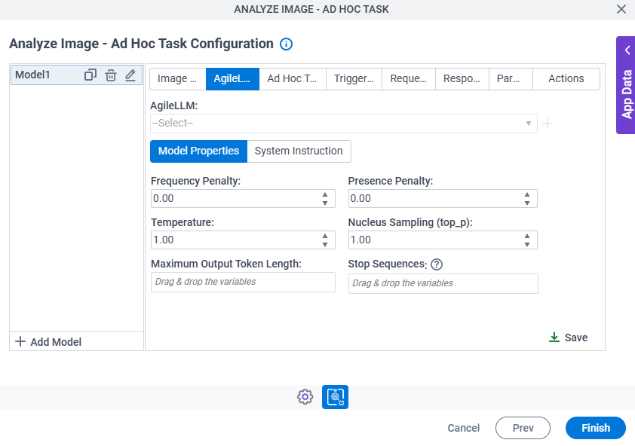
Task: Click the Save button
Action: [x=568, y=338]
